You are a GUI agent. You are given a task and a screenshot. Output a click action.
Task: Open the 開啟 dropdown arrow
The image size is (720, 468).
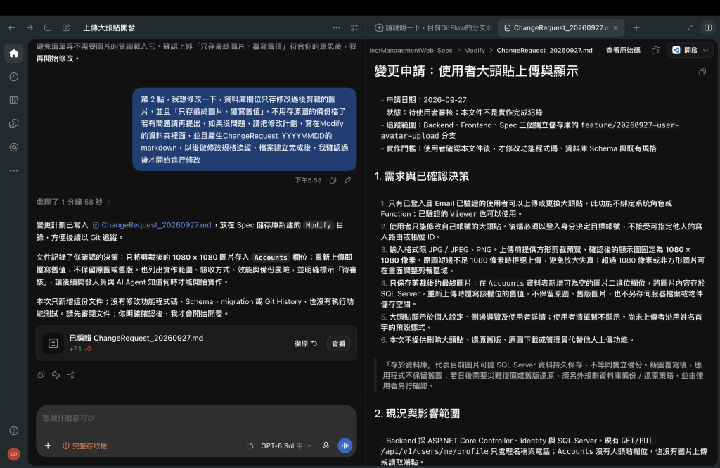pyautogui.click(x=706, y=50)
